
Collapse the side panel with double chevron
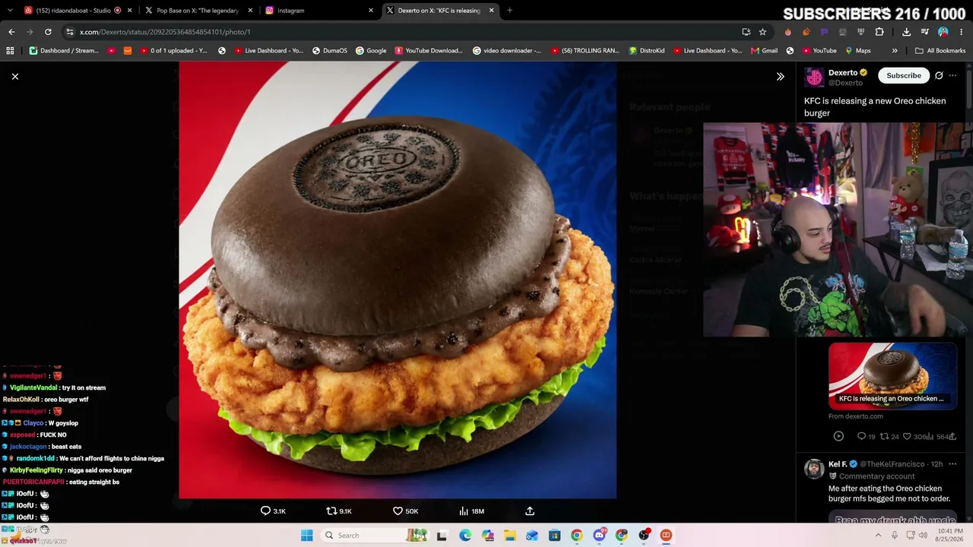click(x=780, y=76)
